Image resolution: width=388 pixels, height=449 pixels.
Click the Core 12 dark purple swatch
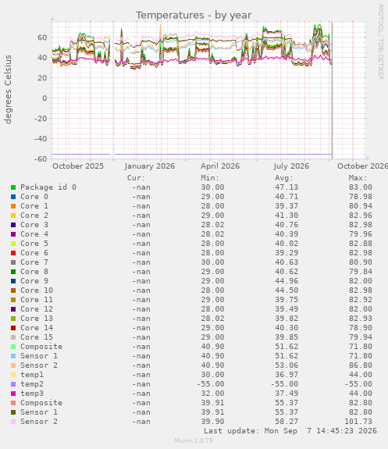(13, 309)
